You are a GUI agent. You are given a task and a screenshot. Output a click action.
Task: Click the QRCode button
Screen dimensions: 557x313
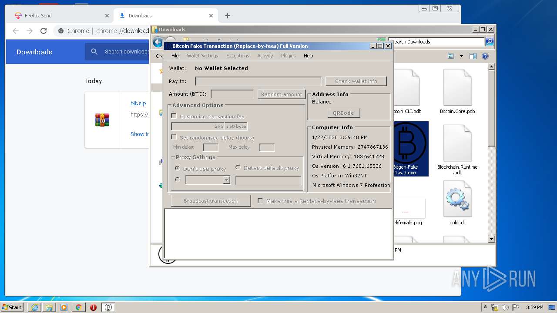click(344, 113)
